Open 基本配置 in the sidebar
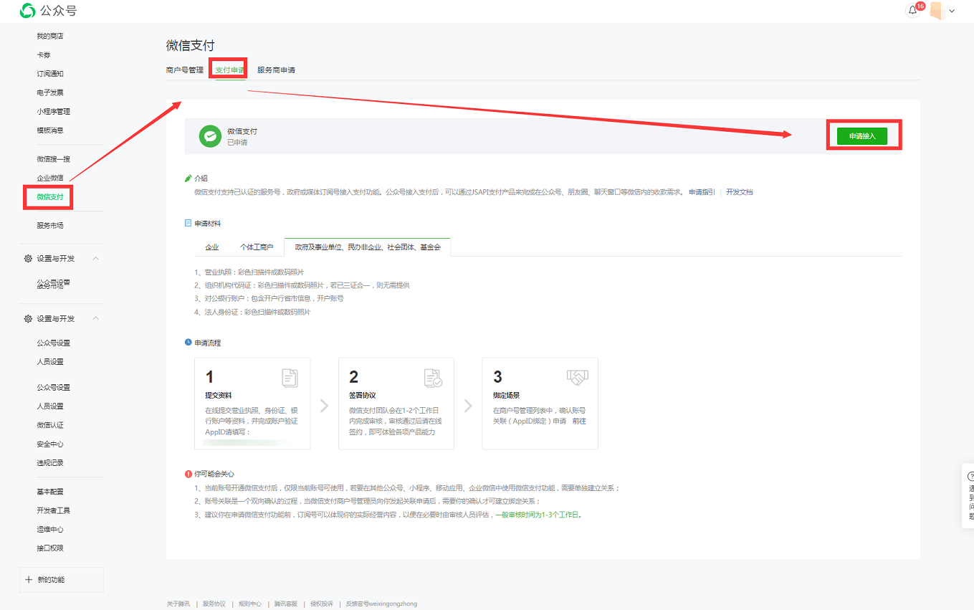The image size is (974, 610). (x=50, y=492)
